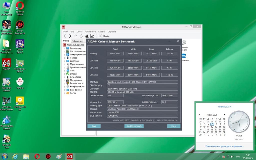Click the AIDA64 toolbar Up arrow
Image resolution: width=256 pixels, height=160 pixels.
tap(75, 36)
